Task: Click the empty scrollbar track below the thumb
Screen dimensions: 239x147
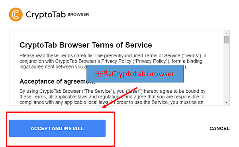Action: coord(226,72)
